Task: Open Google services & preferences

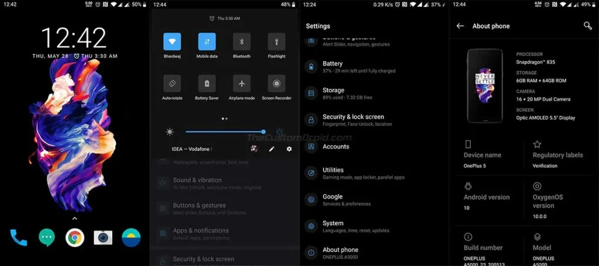Action: 374,199
